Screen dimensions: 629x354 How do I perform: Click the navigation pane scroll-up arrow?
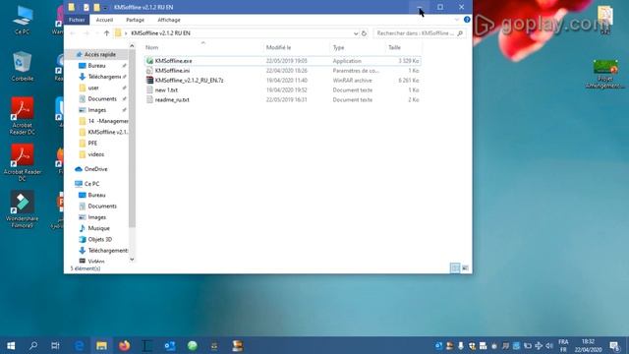pos(132,46)
